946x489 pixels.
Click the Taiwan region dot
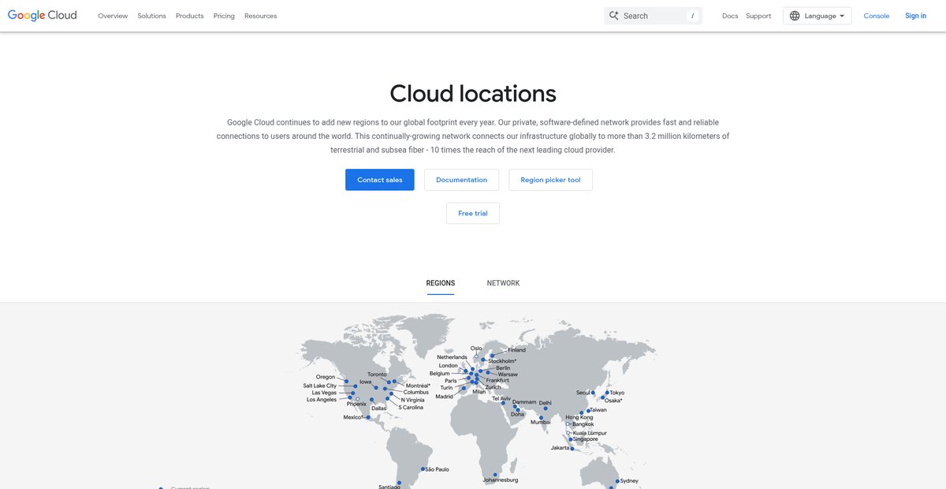point(588,411)
